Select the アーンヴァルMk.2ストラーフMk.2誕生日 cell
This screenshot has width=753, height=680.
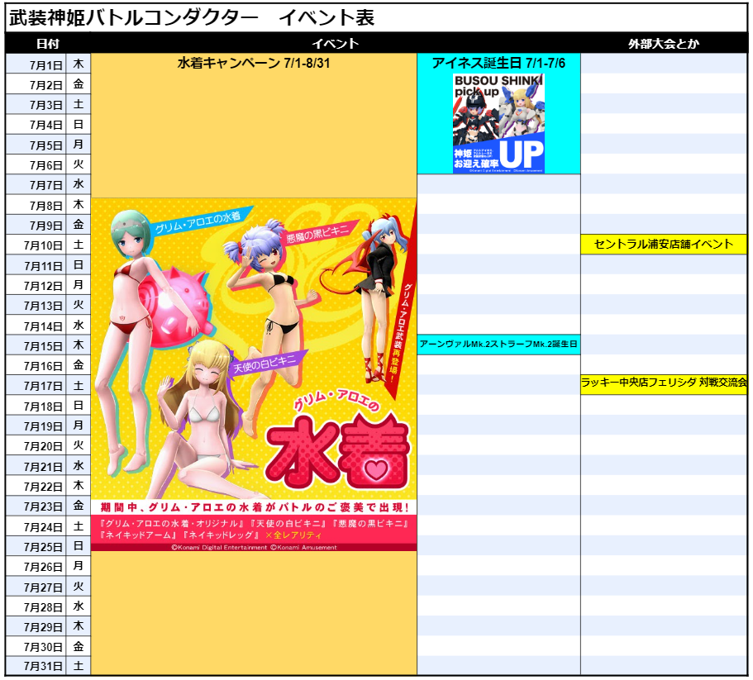click(498, 344)
